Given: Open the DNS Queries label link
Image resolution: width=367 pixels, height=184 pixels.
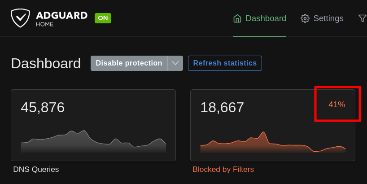Looking at the screenshot, I should pyautogui.click(x=36, y=169).
